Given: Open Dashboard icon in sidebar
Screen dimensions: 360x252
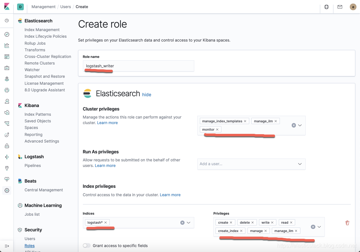Looking at the screenshot, I should (x=7, y=56).
